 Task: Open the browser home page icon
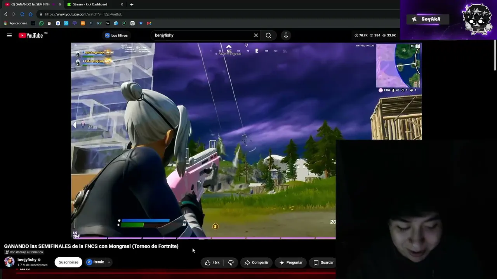click(x=31, y=14)
